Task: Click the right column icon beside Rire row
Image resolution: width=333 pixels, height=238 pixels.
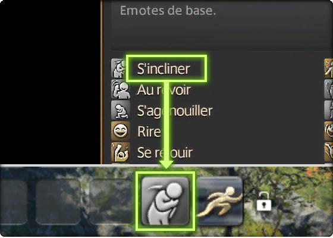Action: 328,131
